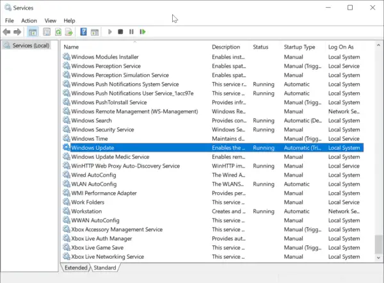This screenshot has height=283, width=384.
Task: Open the View menu
Action: point(50,20)
